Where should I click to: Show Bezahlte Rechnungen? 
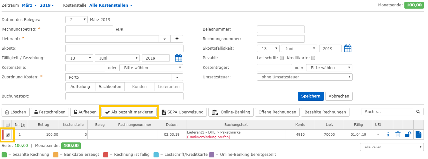click(325, 112)
